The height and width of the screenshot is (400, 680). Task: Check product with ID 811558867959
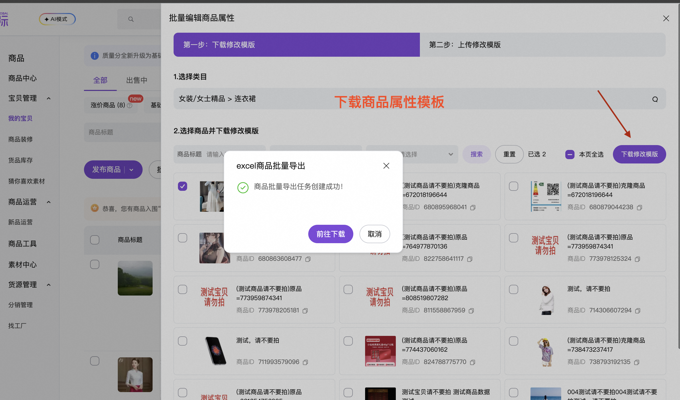point(348,289)
